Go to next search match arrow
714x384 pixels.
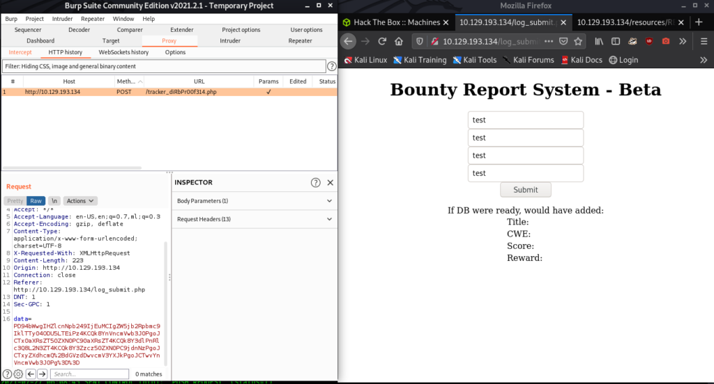click(42, 374)
